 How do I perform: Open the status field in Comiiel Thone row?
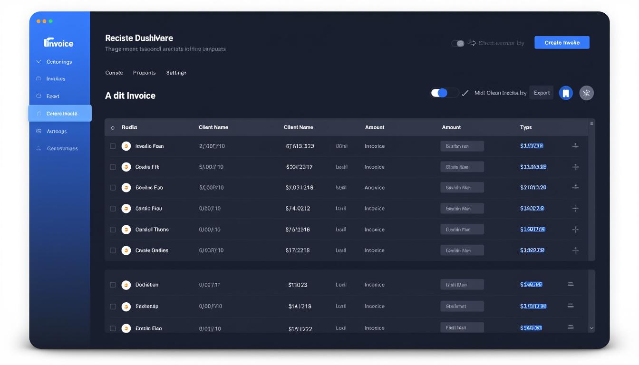[462, 230]
